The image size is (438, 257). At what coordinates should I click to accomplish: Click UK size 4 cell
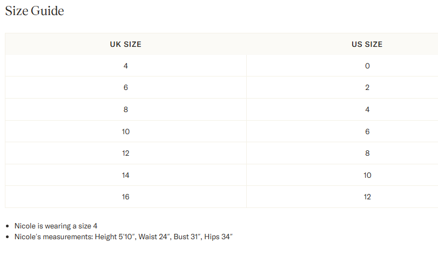tap(126, 66)
